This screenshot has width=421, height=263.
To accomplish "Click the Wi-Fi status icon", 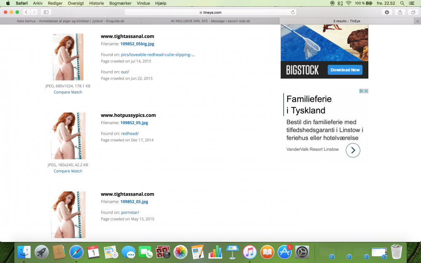I will click(349, 3).
